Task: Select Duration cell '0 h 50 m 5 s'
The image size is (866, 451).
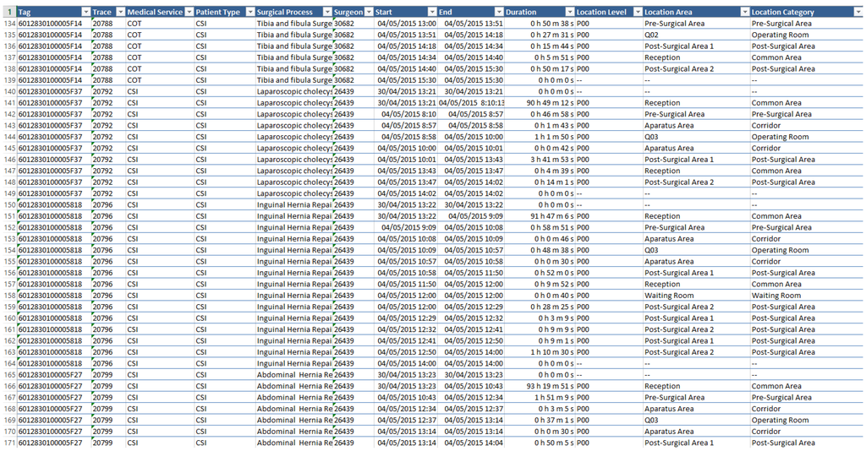Action: pyautogui.click(x=540, y=443)
